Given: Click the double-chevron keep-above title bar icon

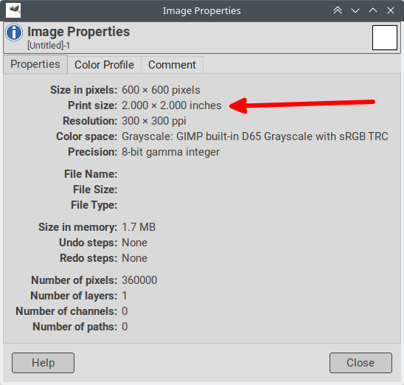Looking at the screenshot, I should point(338,10).
